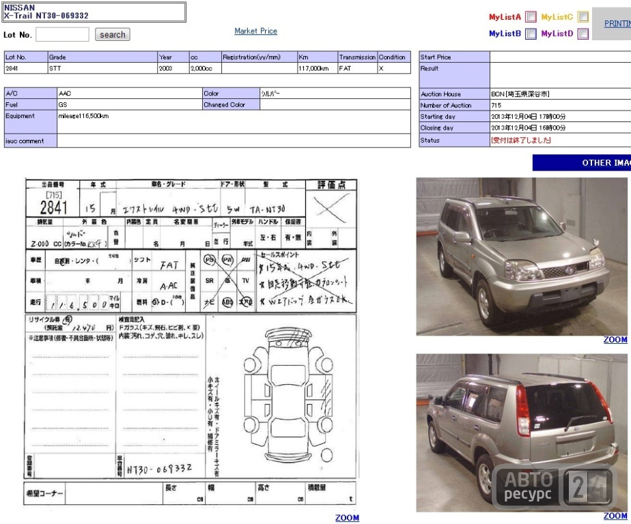This screenshot has height=524, width=631.
Task: Click the red Status message text
Action: coord(521,140)
